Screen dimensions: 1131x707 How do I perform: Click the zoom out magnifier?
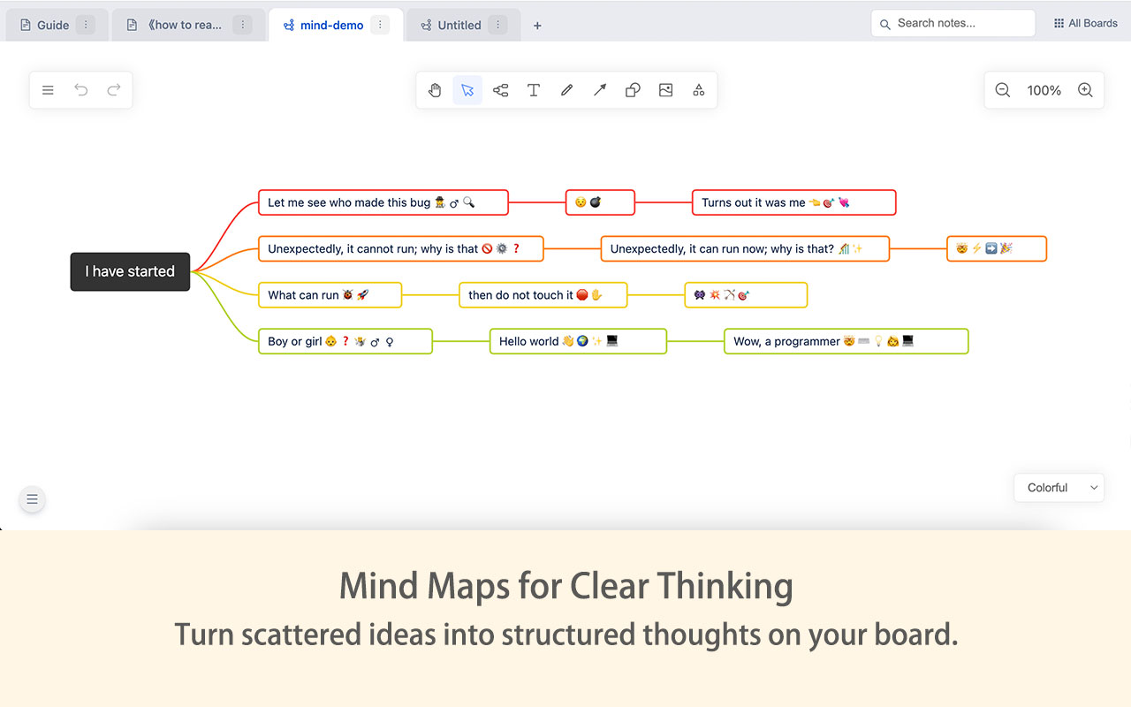1003,90
